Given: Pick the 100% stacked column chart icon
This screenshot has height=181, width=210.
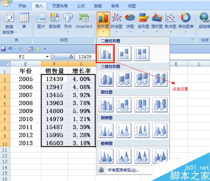Looking at the screenshot, I should 142,54.
